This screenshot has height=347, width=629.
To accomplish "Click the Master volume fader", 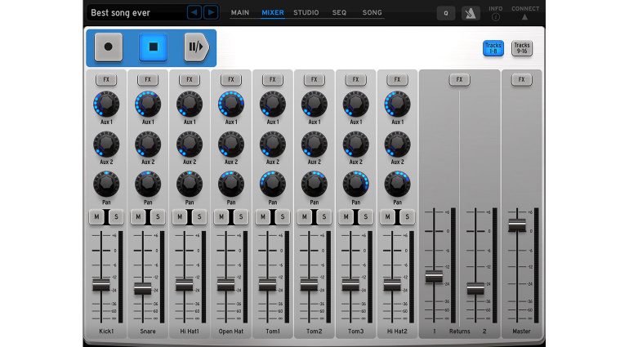I will [x=516, y=224].
